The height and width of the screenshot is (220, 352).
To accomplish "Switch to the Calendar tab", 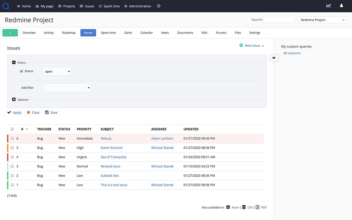I will pos(147,33).
